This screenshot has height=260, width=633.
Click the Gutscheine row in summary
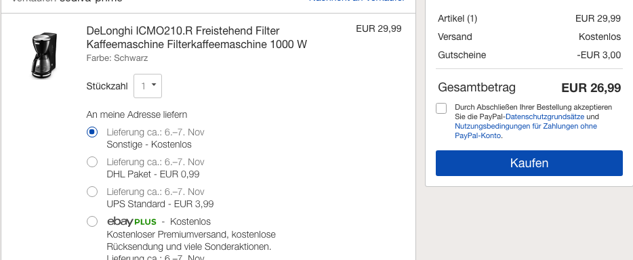529,56
